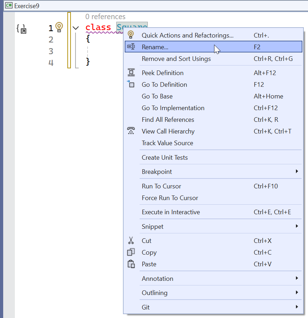This screenshot has height=318, width=308.
Task: Choose Track Value Source
Action: [x=213, y=143]
